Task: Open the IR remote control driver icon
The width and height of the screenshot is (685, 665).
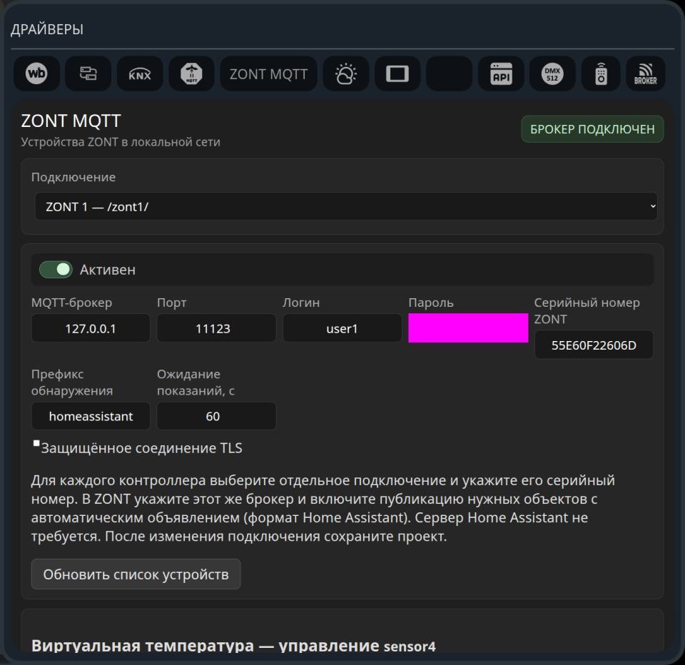Action: (601, 73)
